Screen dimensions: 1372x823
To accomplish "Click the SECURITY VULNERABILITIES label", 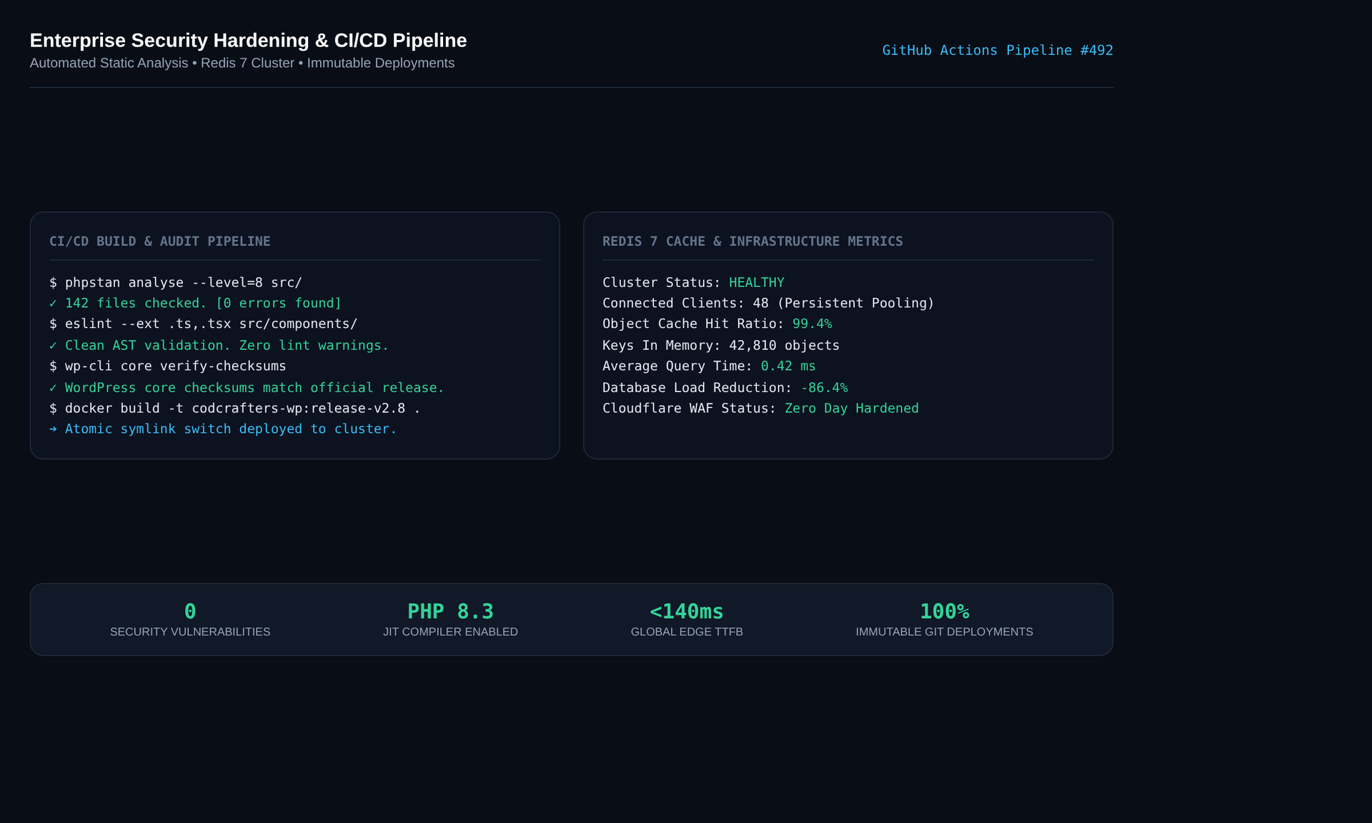I will click(x=190, y=632).
